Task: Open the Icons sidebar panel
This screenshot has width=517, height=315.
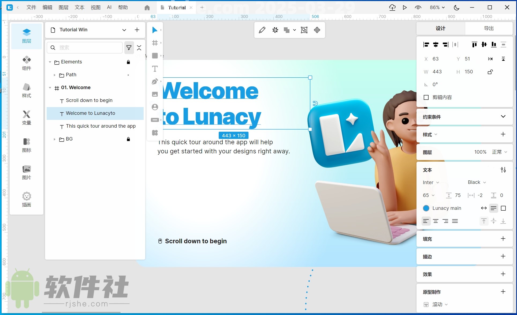Action: coord(27,145)
